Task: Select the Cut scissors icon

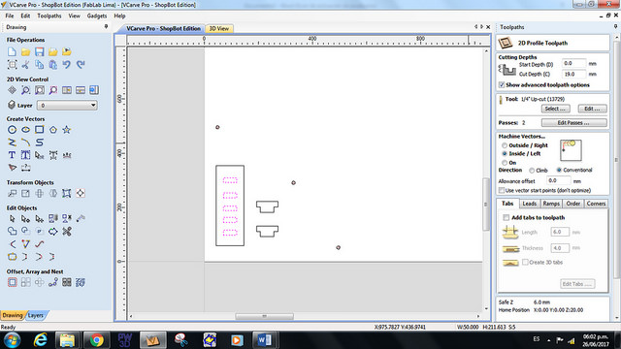Action: point(26,65)
